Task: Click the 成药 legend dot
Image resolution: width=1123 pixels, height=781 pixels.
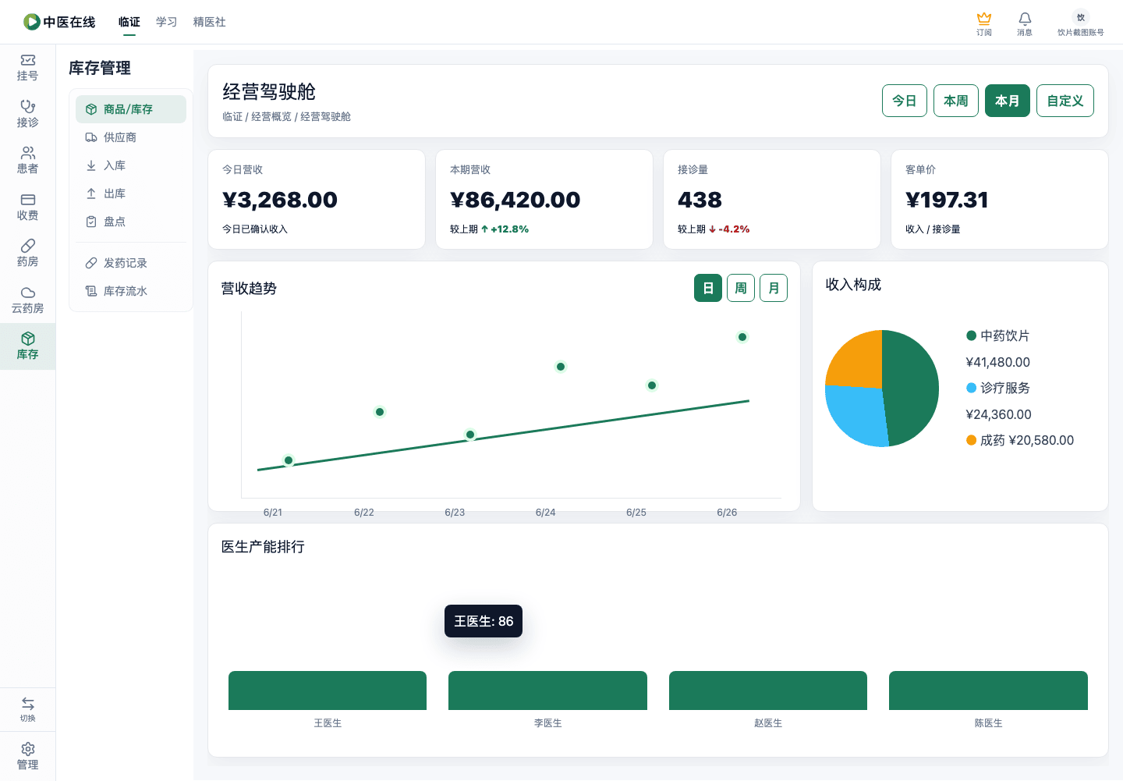Action: pyautogui.click(x=972, y=440)
